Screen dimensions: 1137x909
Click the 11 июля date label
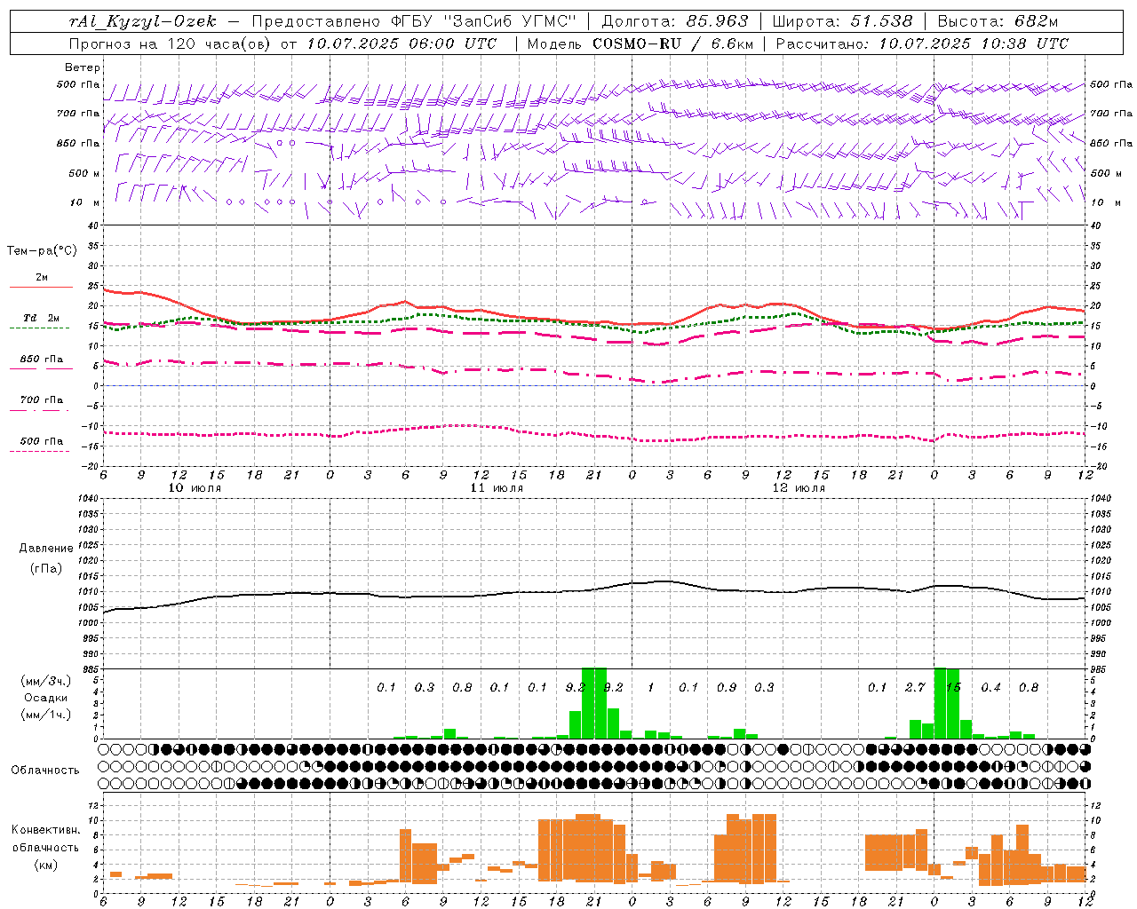(497, 488)
